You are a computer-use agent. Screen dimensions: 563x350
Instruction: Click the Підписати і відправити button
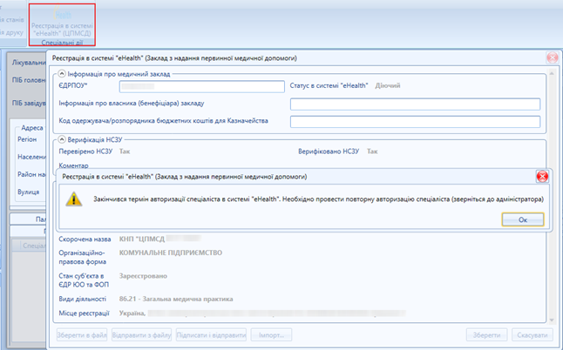(x=211, y=335)
